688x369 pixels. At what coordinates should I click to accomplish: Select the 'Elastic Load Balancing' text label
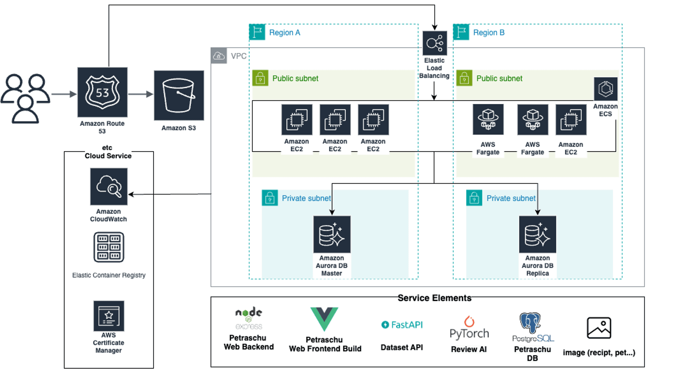tap(434, 68)
